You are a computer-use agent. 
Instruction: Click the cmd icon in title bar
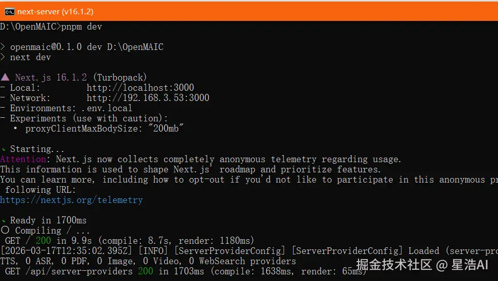(9, 11)
